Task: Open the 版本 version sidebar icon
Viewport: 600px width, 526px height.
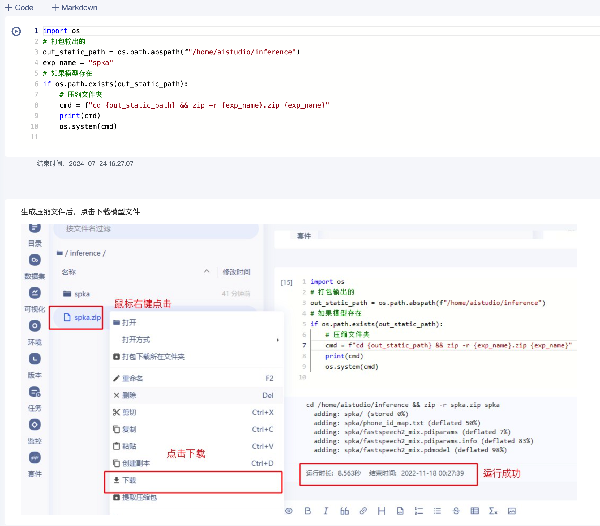Action: (x=35, y=359)
